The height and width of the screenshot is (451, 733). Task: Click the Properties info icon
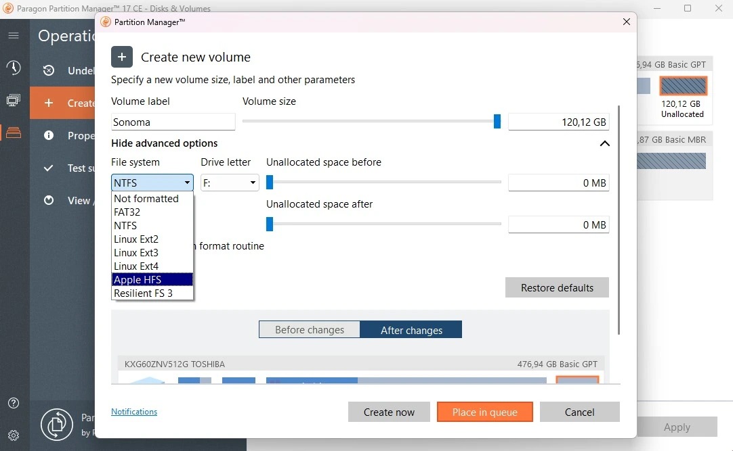pos(49,135)
